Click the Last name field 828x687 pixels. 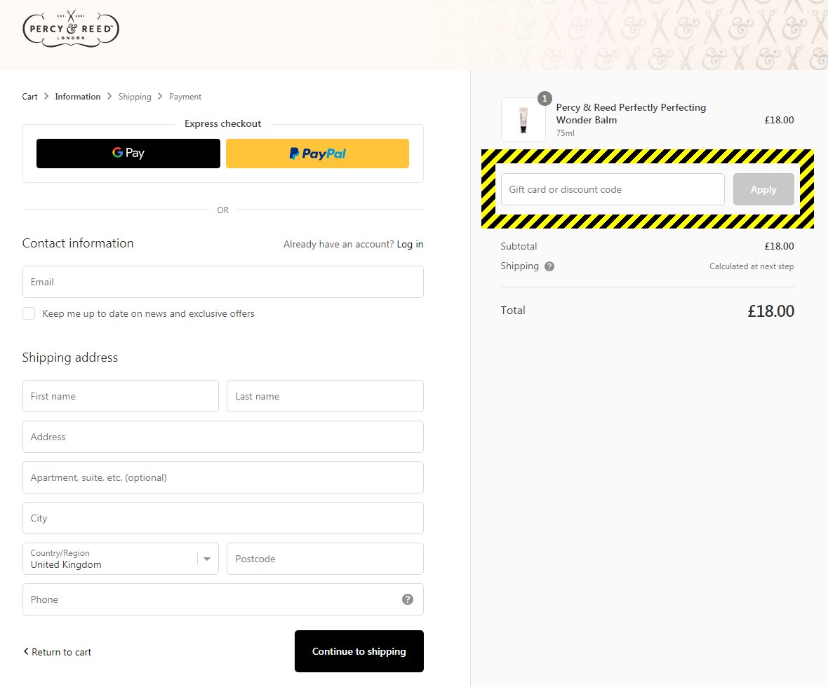click(x=325, y=396)
